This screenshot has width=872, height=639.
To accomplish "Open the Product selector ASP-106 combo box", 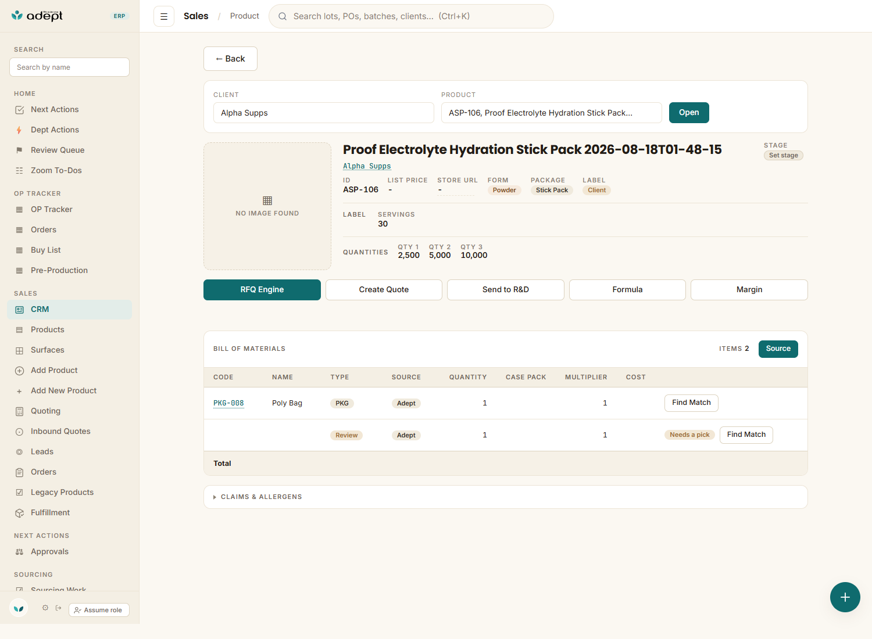I will pos(552,113).
